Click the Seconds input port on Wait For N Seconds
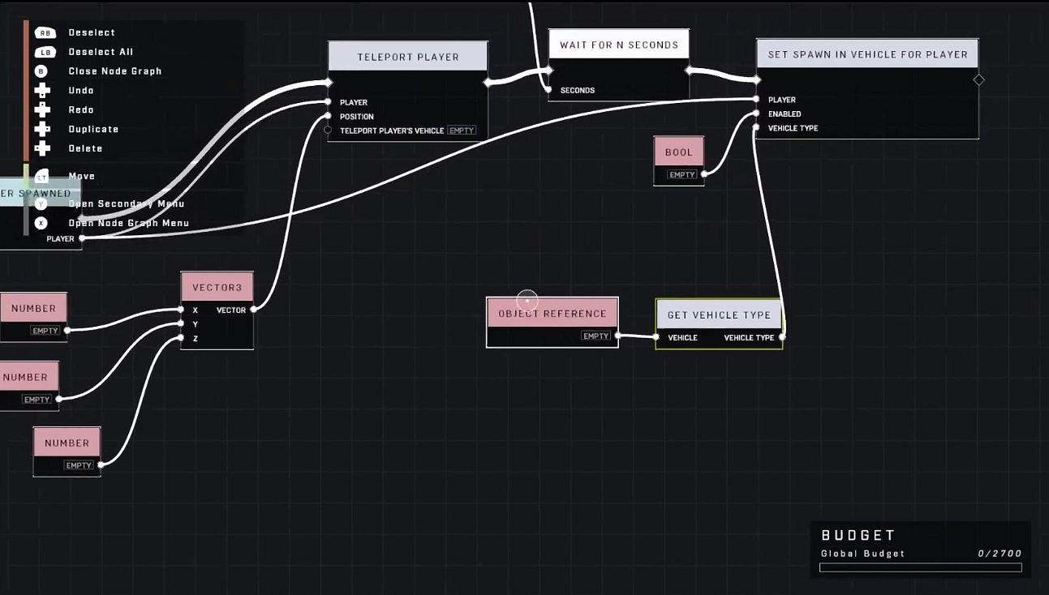 tap(549, 90)
